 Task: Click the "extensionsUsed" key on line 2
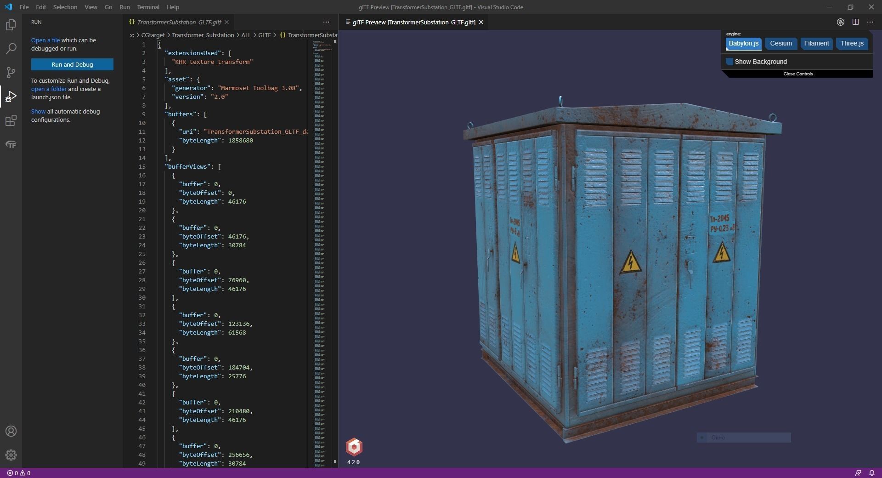(x=193, y=53)
